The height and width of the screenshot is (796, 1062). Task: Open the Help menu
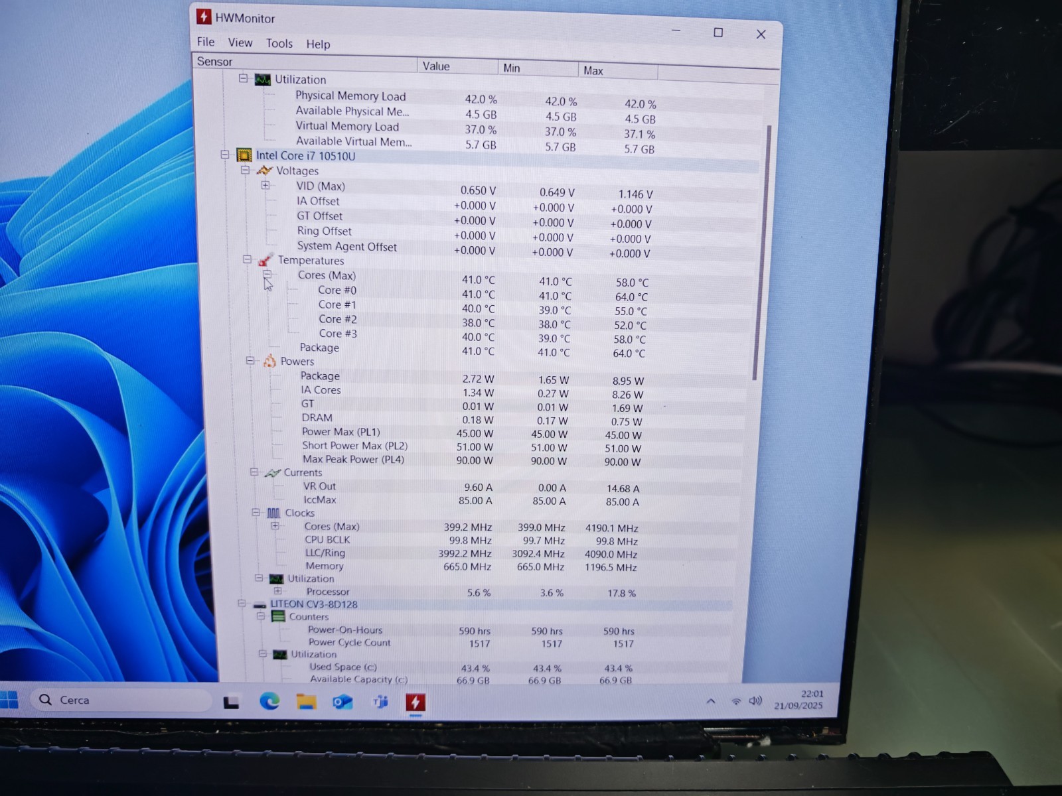[318, 44]
